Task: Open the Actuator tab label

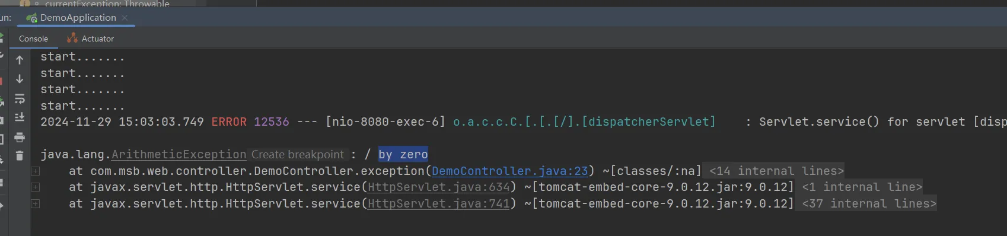Action: click(98, 39)
